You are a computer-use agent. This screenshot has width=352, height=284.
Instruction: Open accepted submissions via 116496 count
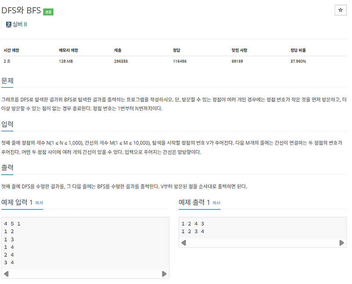point(181,61)
